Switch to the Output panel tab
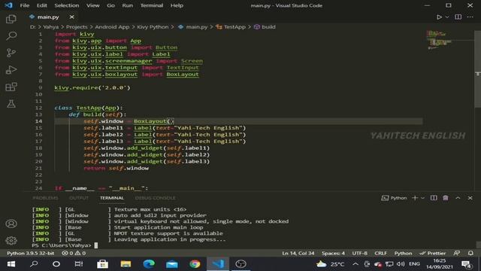 tap(79, 198)
